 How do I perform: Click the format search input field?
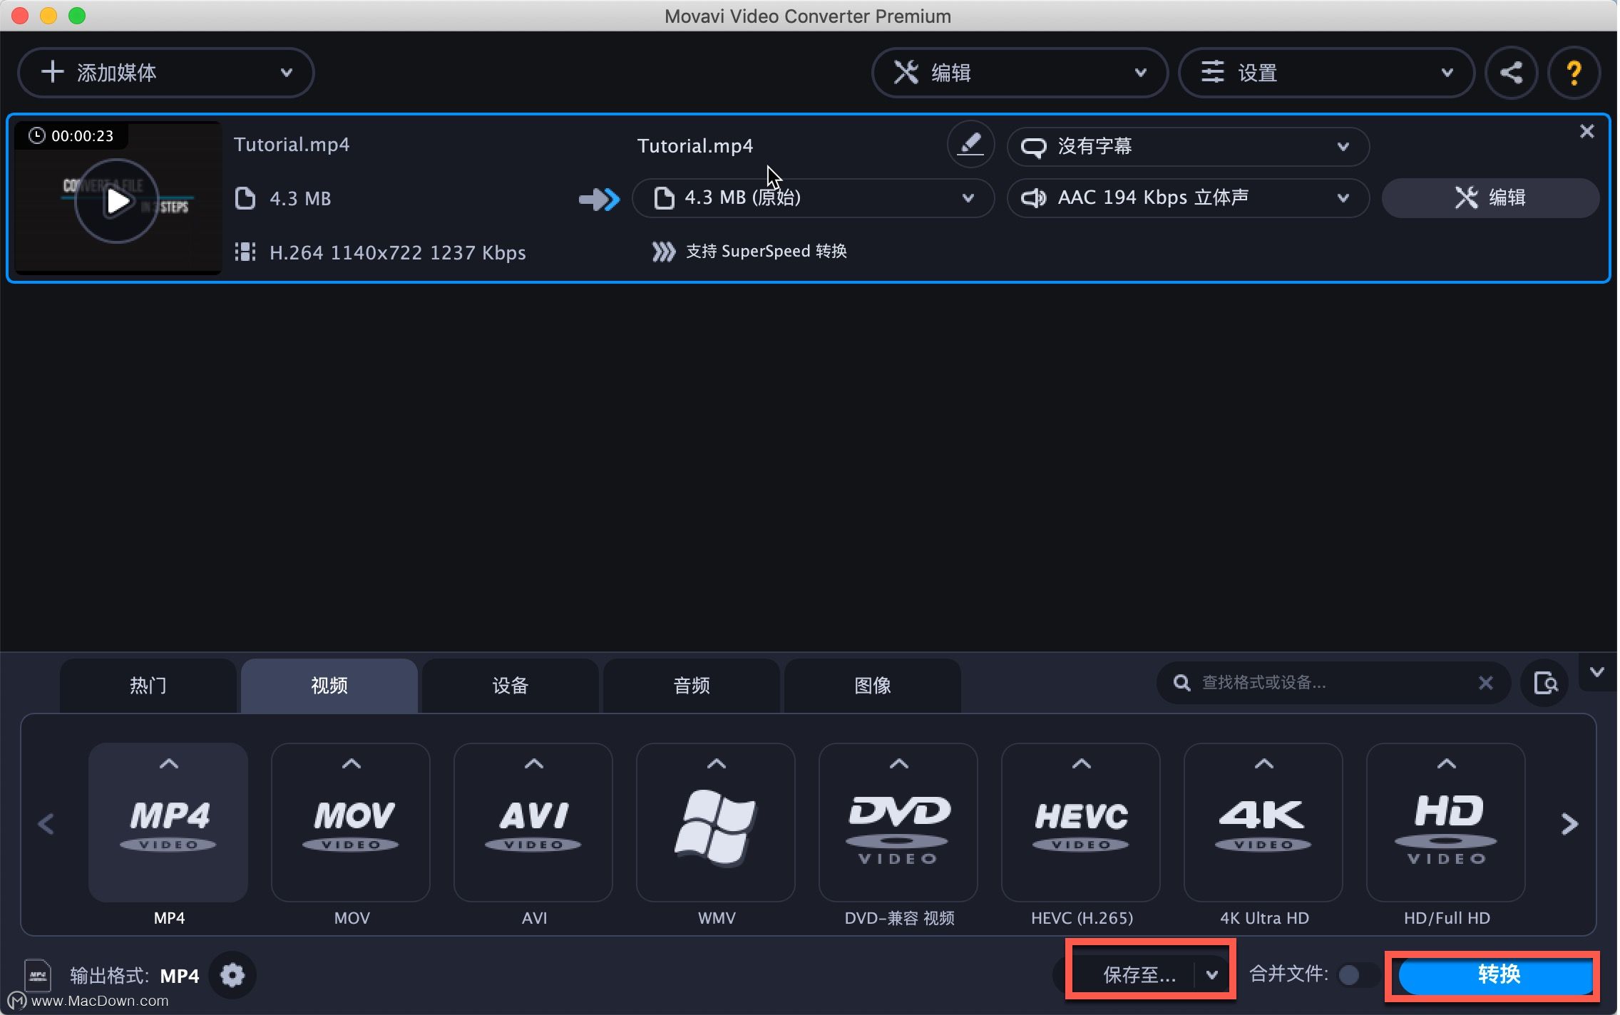point(1333,683)
